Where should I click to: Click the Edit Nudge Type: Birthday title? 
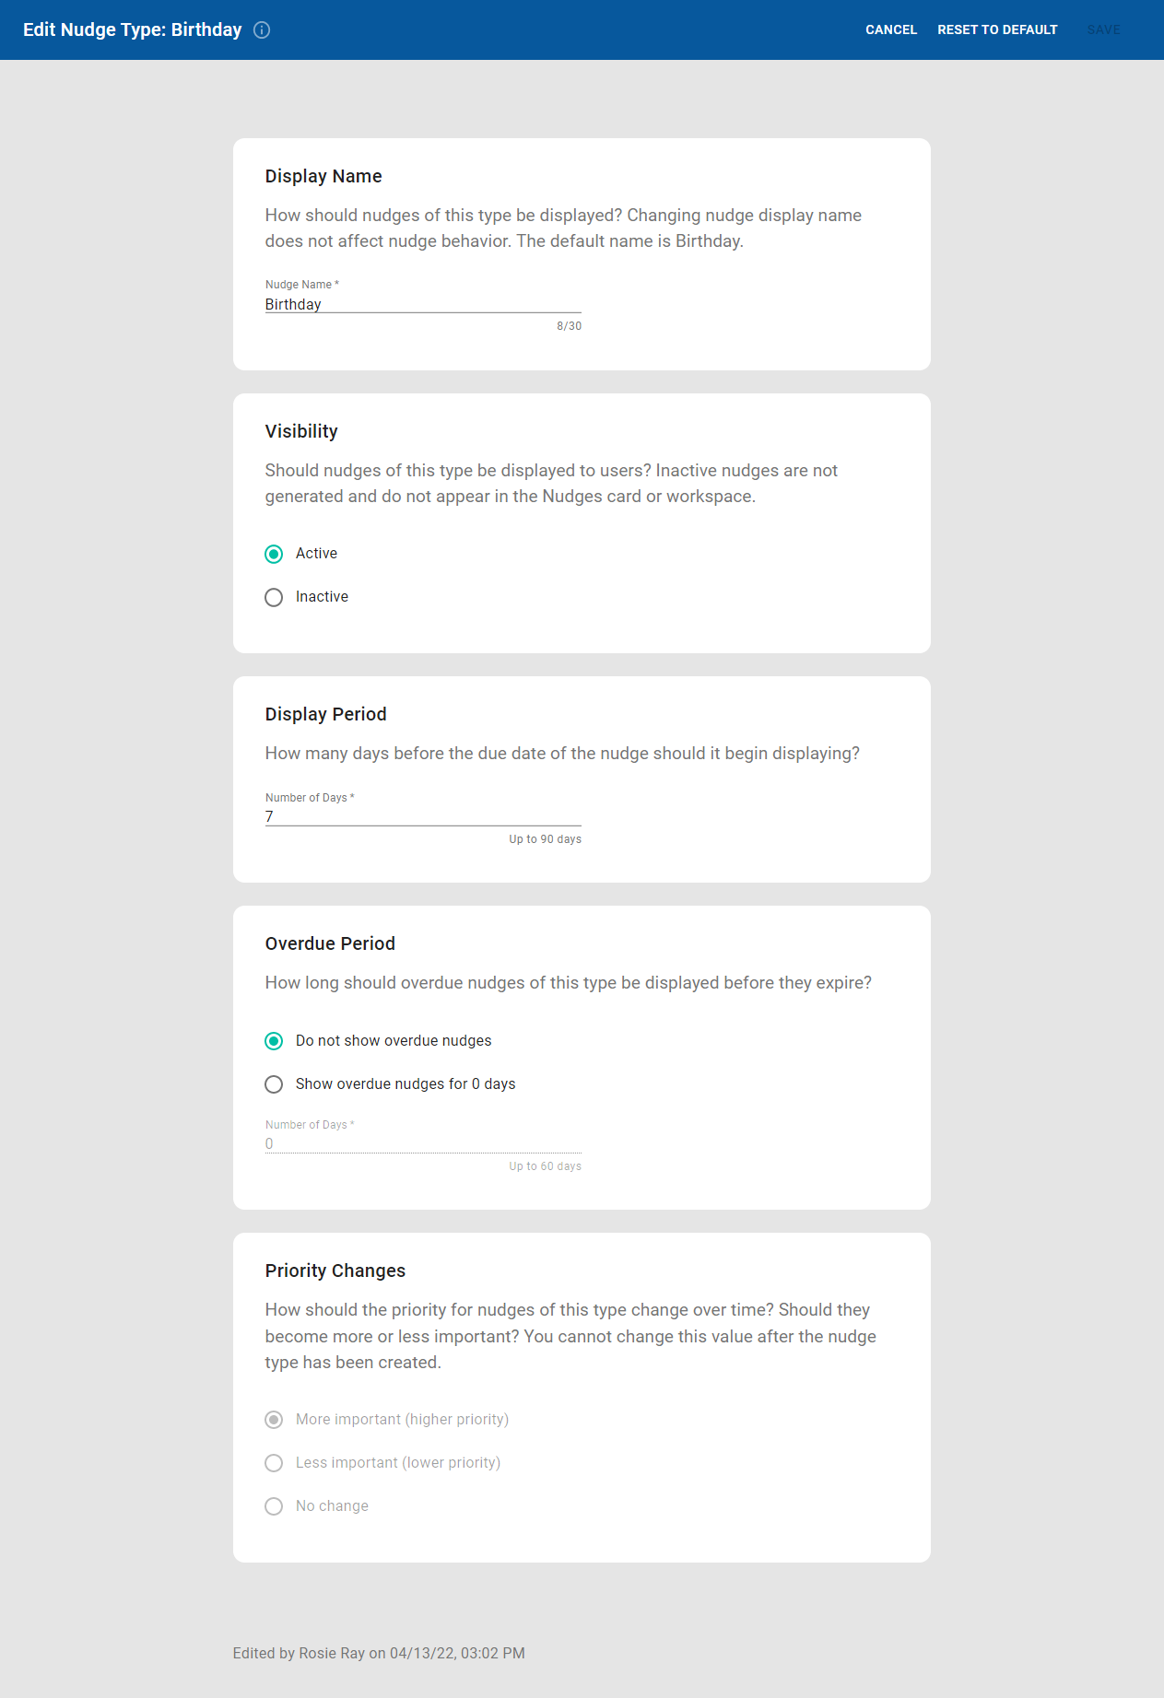[x=133, y=30]
